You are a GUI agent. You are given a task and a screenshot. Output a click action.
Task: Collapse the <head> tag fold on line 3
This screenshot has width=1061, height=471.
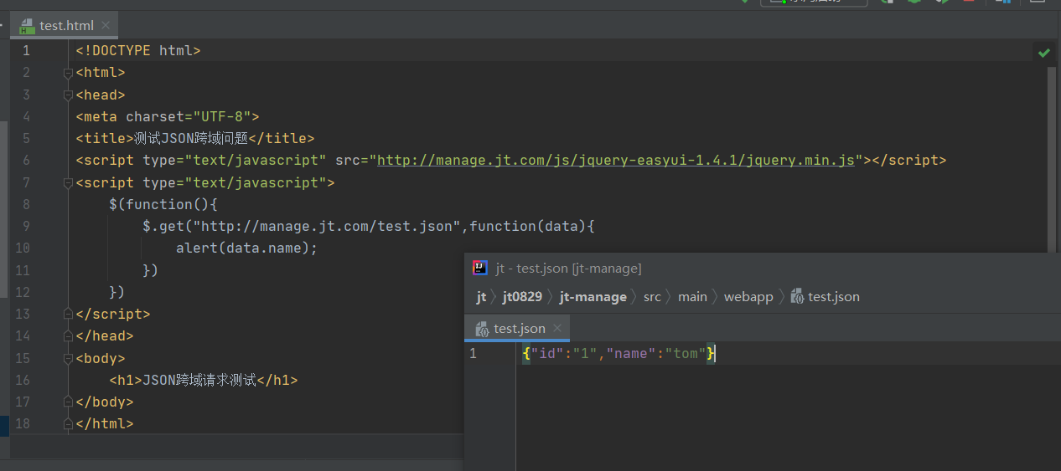[68, 95]
